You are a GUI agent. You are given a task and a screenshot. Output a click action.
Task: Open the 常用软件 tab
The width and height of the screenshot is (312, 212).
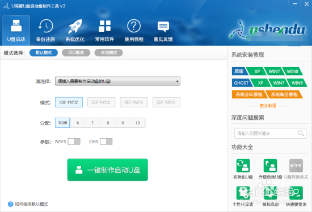coord(104,31)
